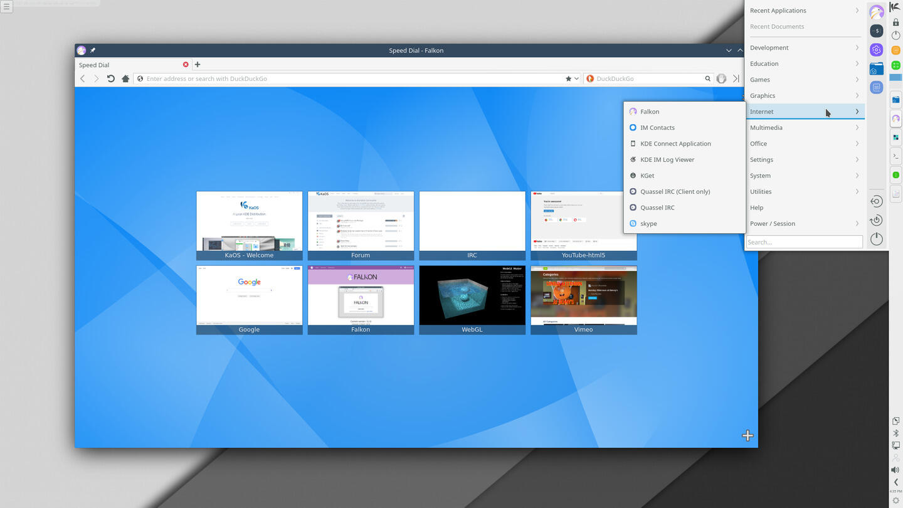Click the restart icon in the launcher sidebar

[877, 220]
